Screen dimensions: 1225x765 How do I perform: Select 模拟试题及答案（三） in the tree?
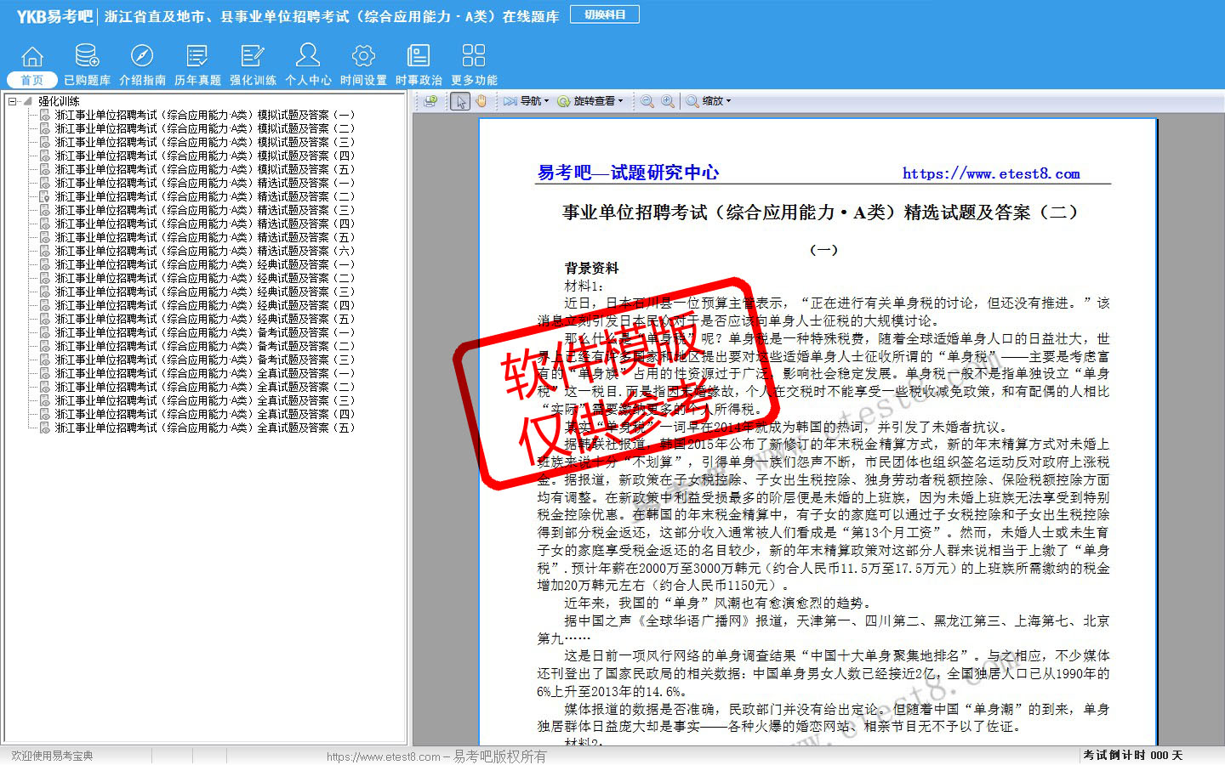pos(204,142)
